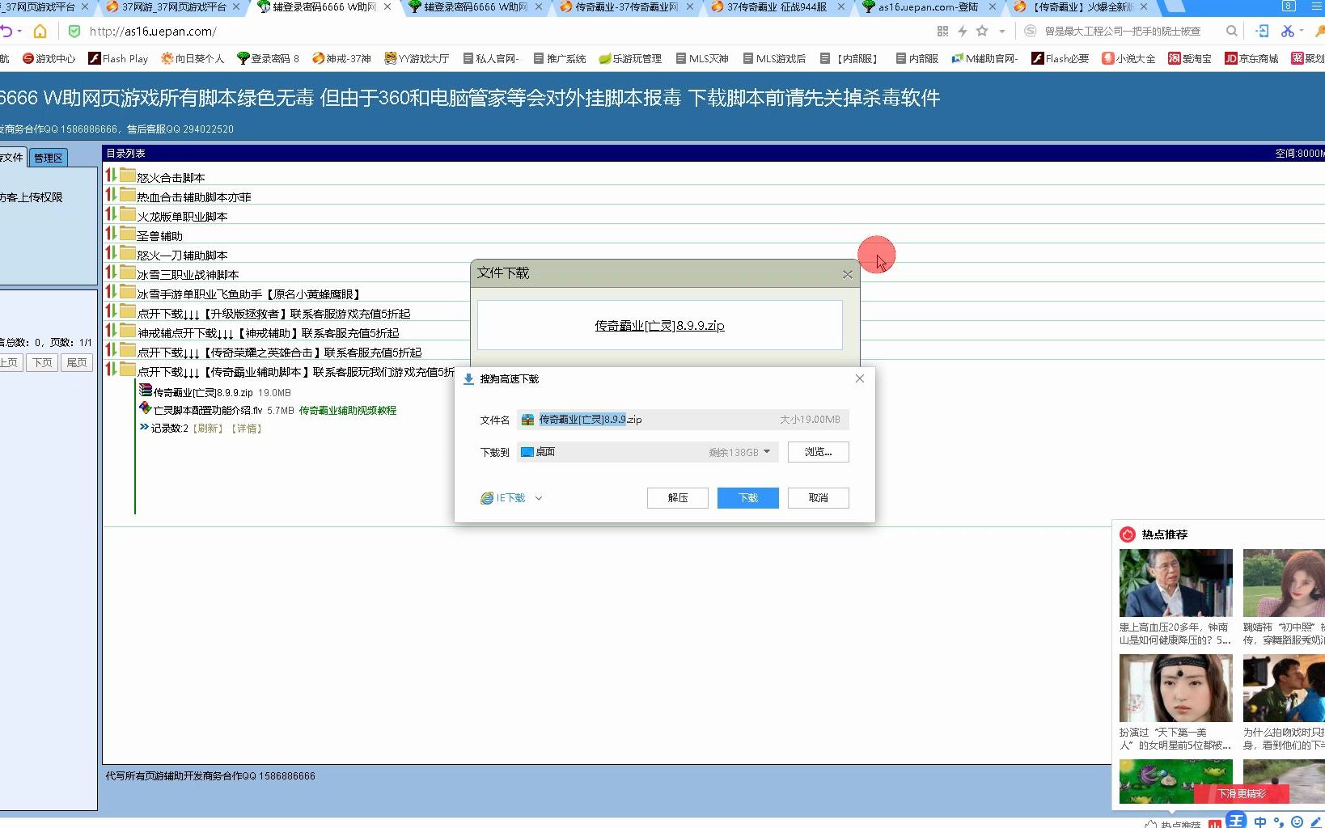Click the 下页 pagination button

point(42,363)
